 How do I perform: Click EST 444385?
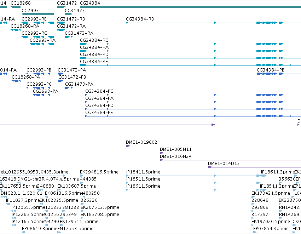tap(88, 179)
